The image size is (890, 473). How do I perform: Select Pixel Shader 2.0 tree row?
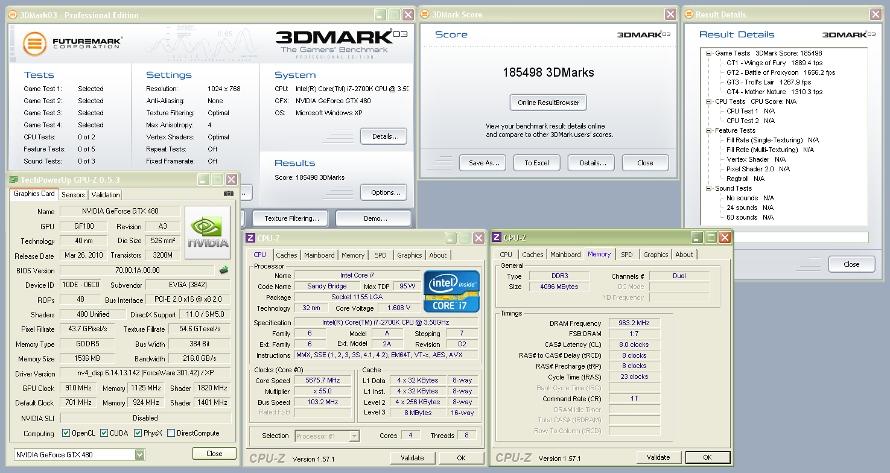(x=759, y=169)
